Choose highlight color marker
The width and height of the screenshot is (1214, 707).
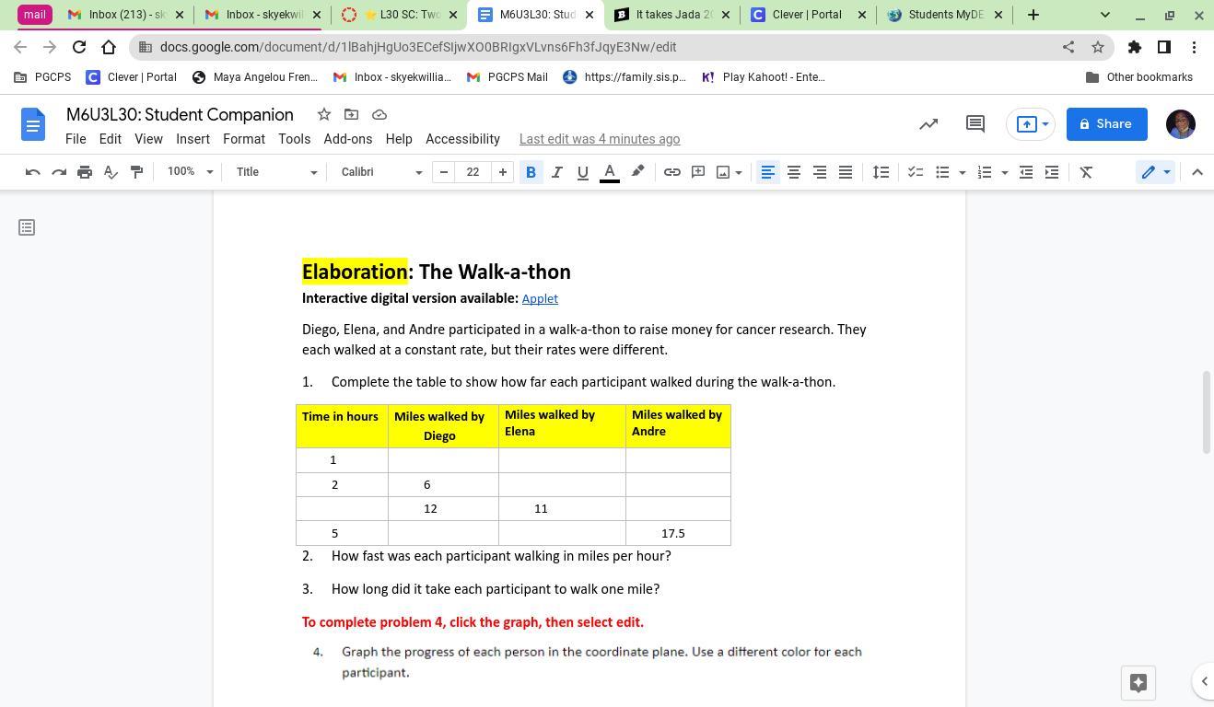637,172
